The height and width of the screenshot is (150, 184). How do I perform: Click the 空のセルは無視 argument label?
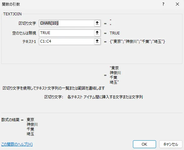[24, 33]
